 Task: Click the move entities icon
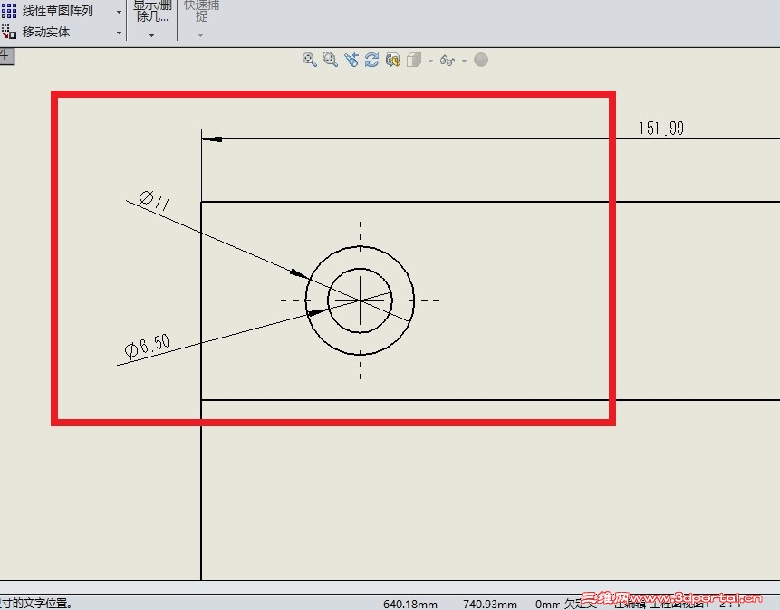pos(8,32)
